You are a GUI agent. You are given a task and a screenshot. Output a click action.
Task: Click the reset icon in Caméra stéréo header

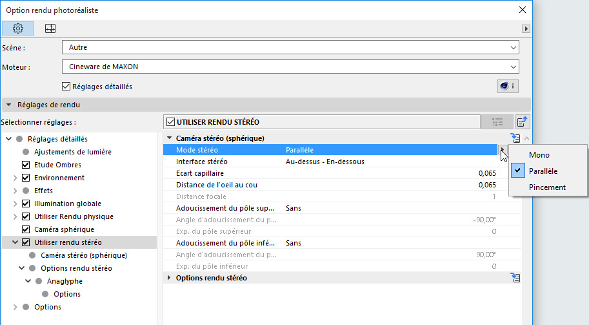tap(515, 138)
